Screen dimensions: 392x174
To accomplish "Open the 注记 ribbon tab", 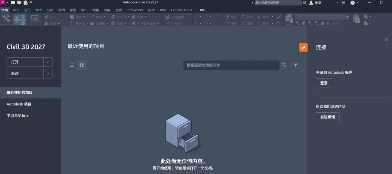I will (27, 10).
